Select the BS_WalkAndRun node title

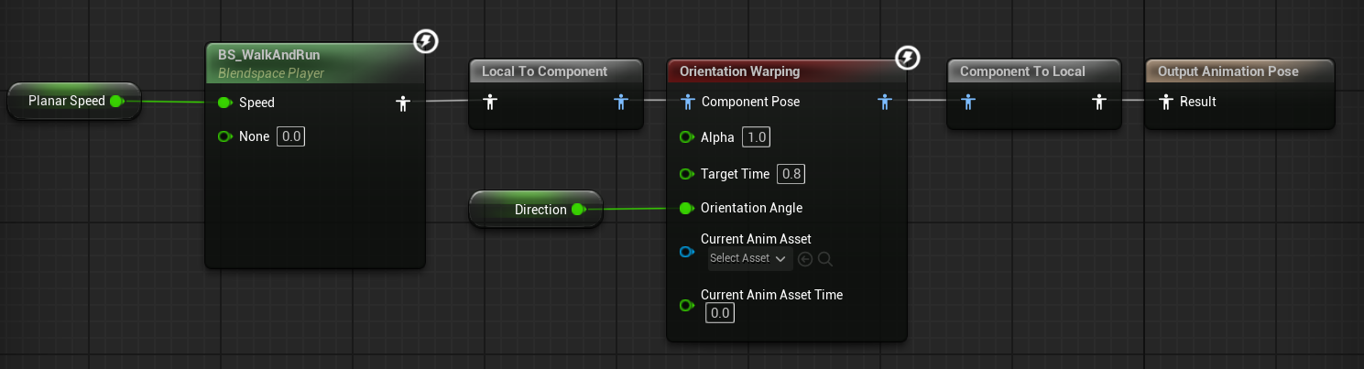269,55
